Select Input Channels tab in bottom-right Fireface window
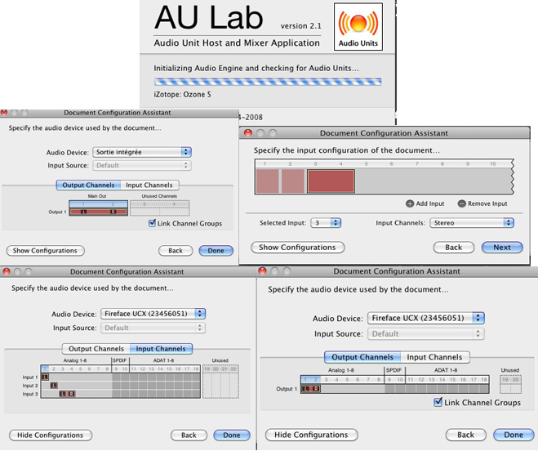This screenshot has height=451, width=538. (x=434, y=357)
